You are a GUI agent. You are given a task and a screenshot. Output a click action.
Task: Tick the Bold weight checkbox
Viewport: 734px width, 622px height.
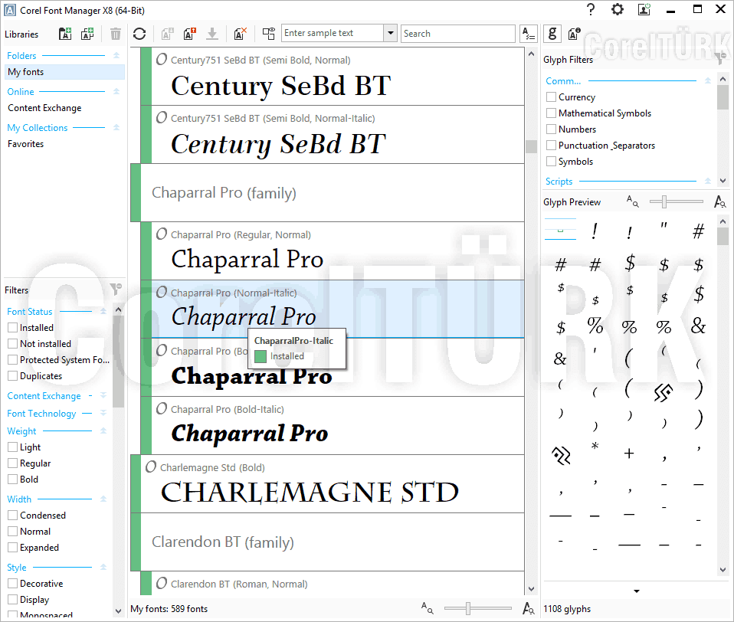point(12,480)
